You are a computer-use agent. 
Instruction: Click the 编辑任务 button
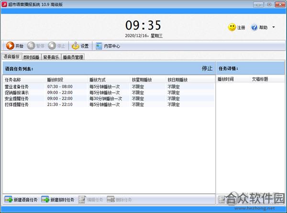(x=91, y=200)
